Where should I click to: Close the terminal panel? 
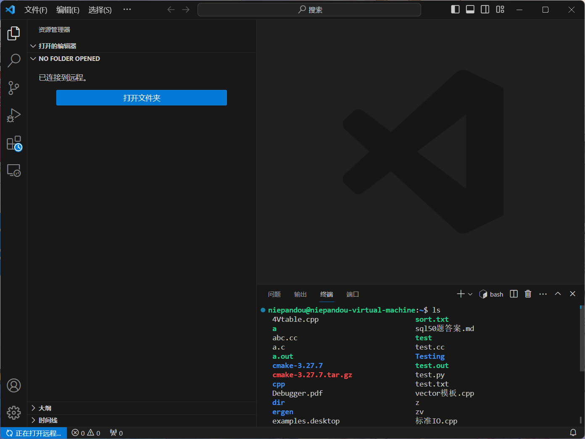click(572, 294)
